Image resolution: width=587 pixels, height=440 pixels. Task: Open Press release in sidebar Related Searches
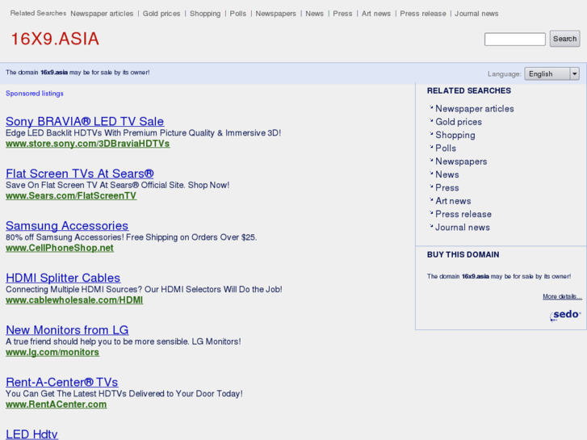coord(463,214)
